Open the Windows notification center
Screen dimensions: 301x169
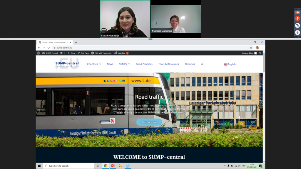coord(260,166)
